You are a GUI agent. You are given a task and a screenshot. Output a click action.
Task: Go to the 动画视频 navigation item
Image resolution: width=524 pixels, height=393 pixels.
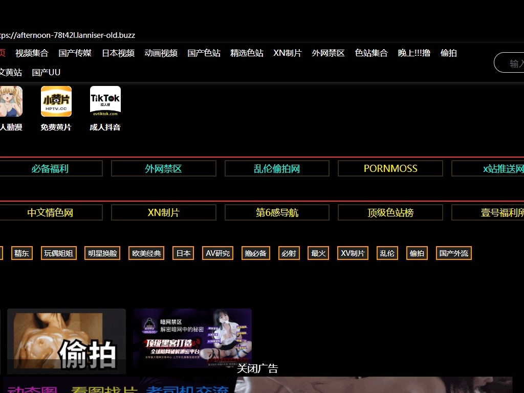(x=161, y=53)
